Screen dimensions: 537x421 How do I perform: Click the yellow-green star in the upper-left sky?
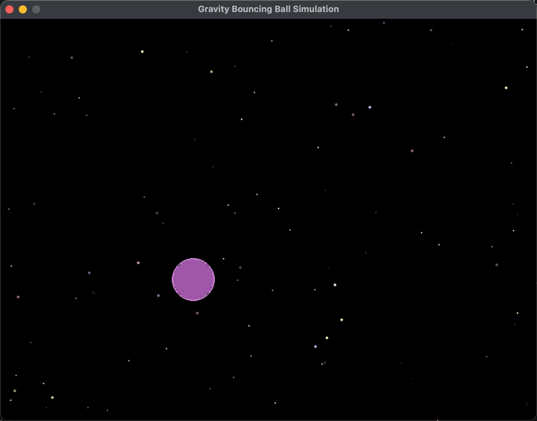click(x=142, y=52)
